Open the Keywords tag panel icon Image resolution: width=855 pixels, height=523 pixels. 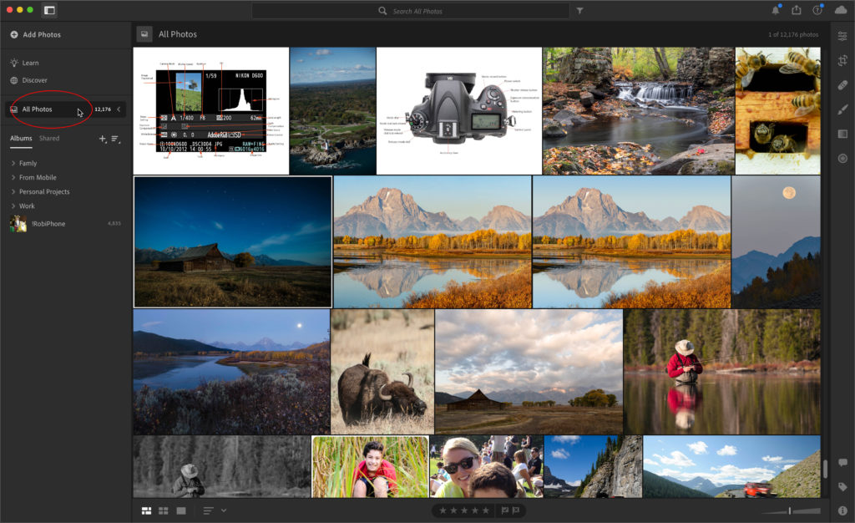[x=842, y=486]
